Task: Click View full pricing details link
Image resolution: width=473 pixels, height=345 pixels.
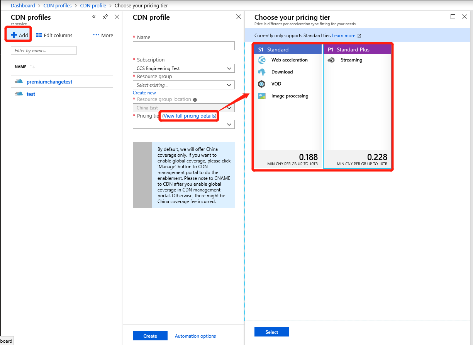Action: pyautogui.click(x=189, y=116)
